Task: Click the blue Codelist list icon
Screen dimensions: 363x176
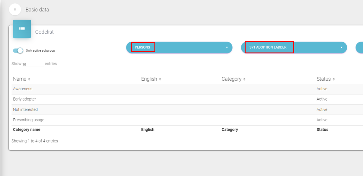Action: (22, 29)
